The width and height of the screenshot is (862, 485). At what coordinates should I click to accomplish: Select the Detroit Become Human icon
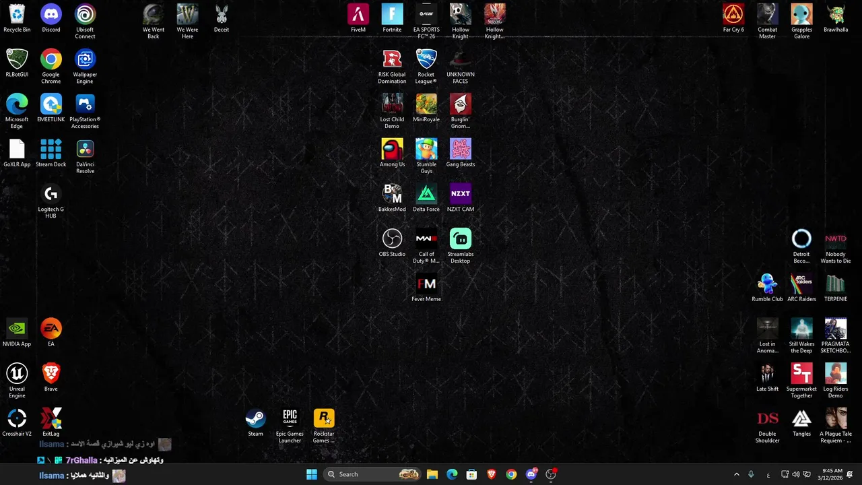tap(801, 247)
